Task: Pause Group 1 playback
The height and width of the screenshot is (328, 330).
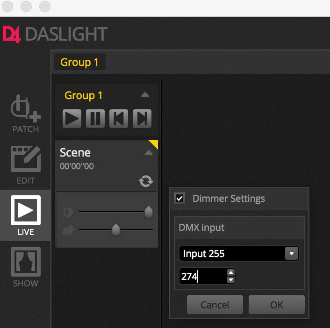Action: click(x=95, y=119)
